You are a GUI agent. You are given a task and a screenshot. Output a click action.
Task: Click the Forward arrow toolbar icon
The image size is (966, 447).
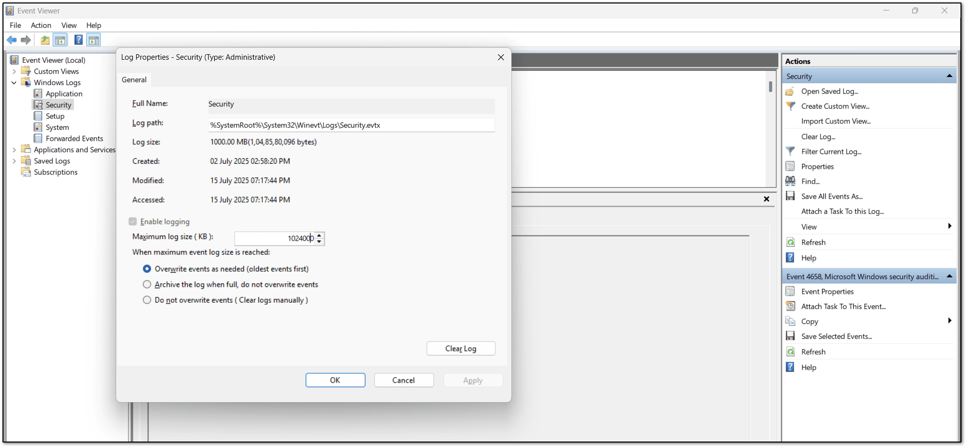coord(26,40)
